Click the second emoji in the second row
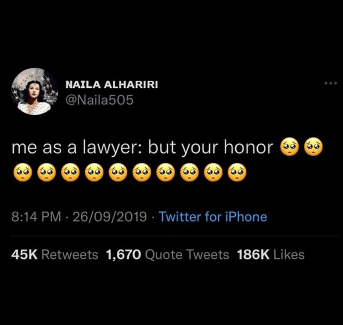 47,172
